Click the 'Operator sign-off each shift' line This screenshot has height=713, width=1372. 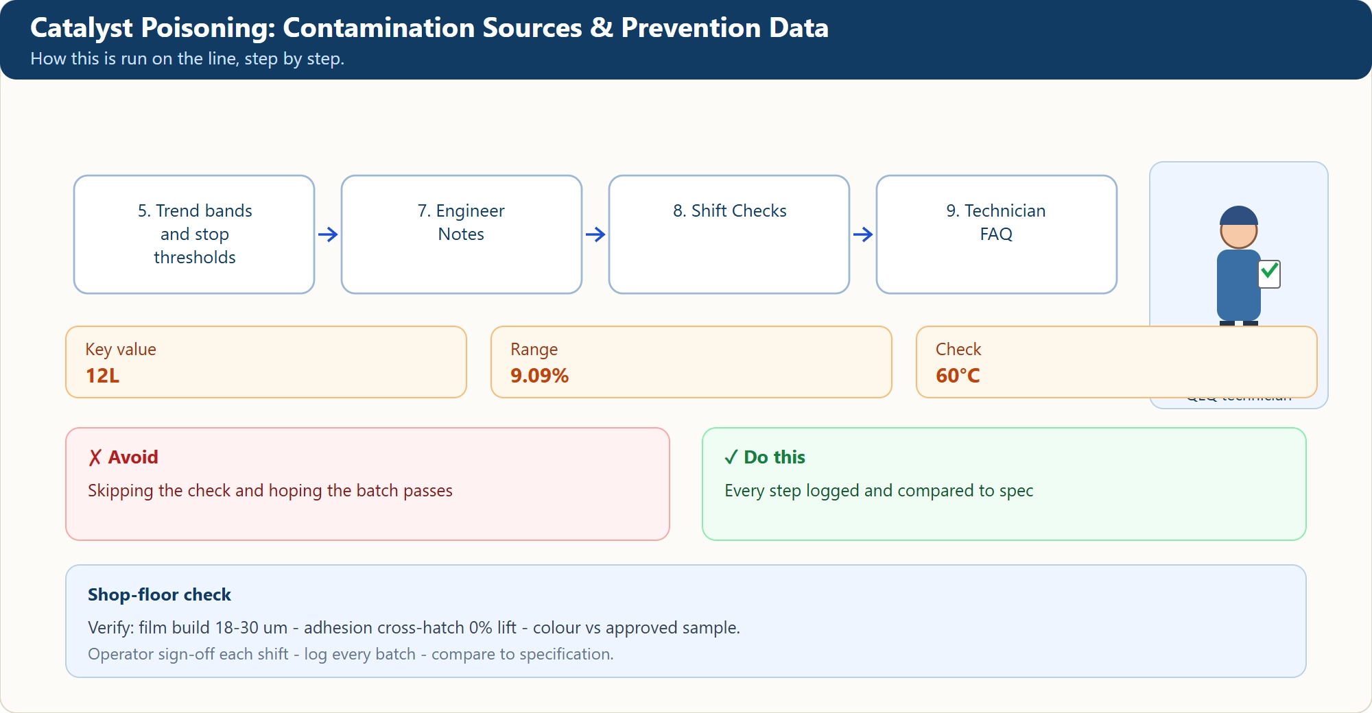[x=351, y=654]
